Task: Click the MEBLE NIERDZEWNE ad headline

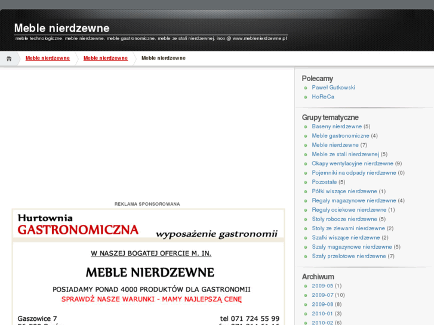Action: click(150, 273)
